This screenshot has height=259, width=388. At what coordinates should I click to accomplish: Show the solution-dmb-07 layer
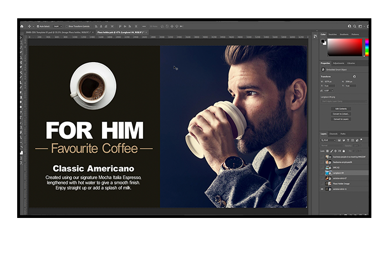[322, 178]
